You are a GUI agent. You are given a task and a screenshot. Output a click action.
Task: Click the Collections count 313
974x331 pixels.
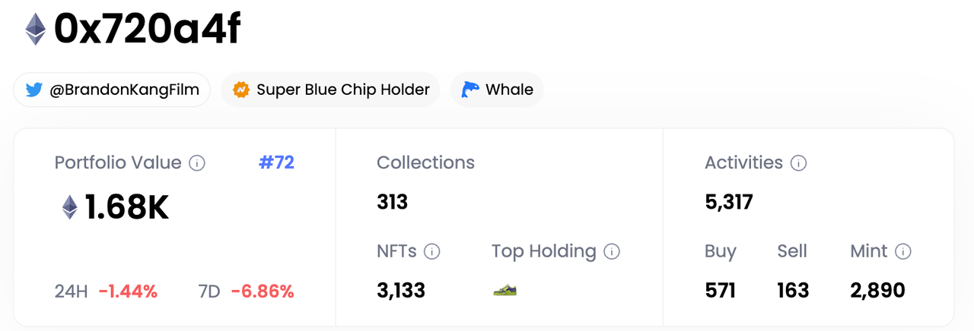tap(393, 202)
